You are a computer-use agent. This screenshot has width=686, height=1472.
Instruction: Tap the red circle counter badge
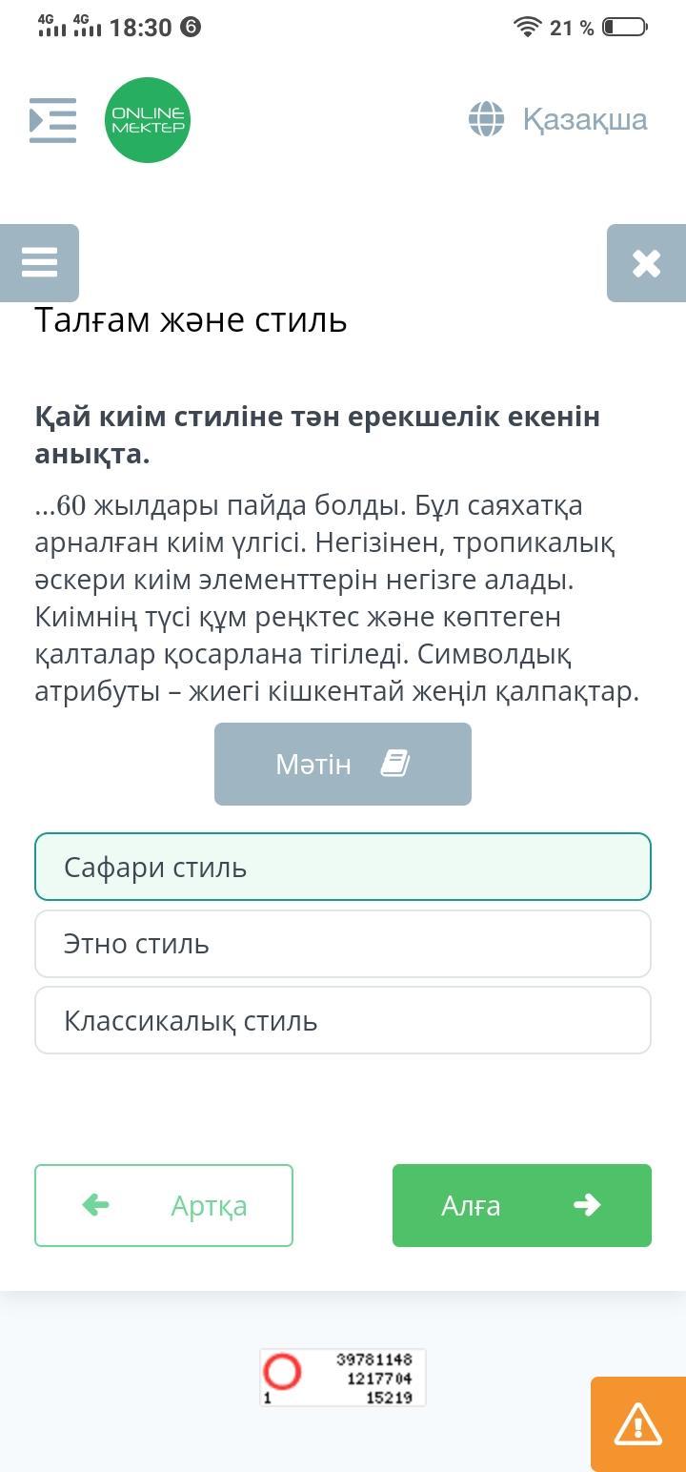click(x=282, y=1372)
